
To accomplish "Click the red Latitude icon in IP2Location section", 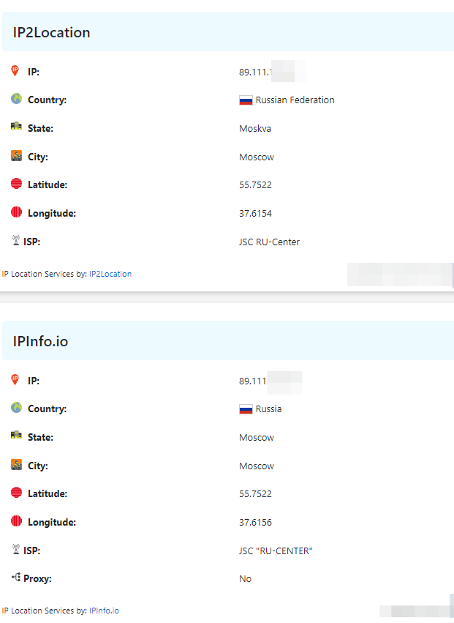I will tap(16, 184).
